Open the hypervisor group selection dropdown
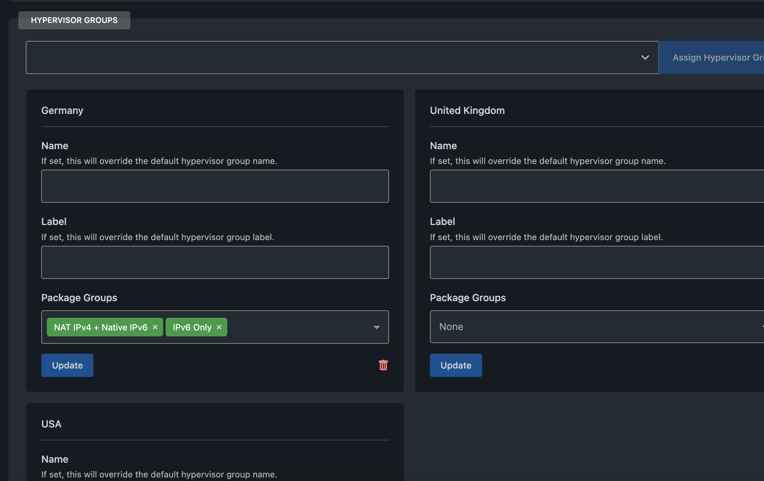 pyautogui.click(x=342, y=57)
